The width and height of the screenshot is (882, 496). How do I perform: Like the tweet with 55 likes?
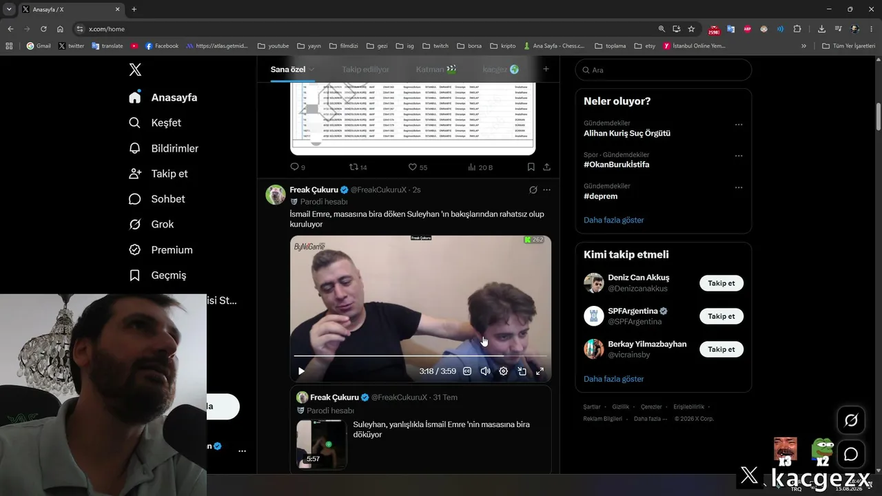(418, 167)
